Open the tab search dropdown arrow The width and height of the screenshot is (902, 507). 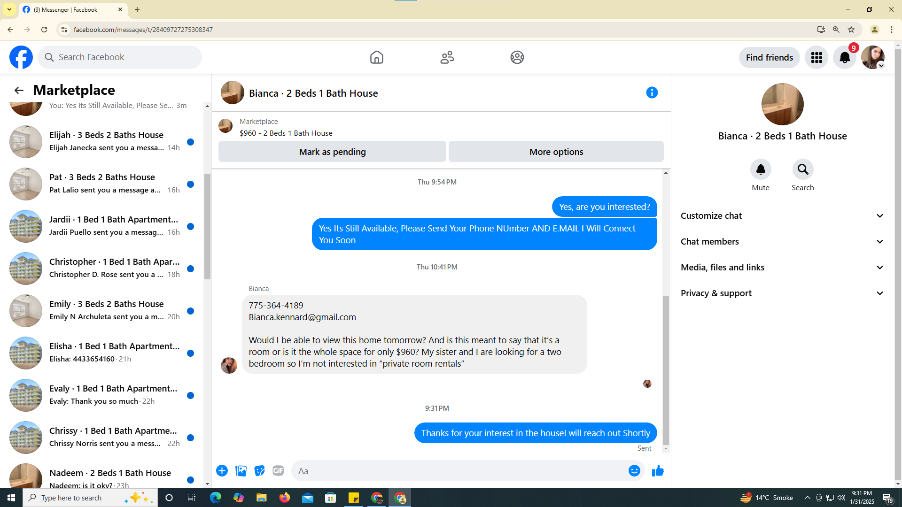[x=9, y=9]
